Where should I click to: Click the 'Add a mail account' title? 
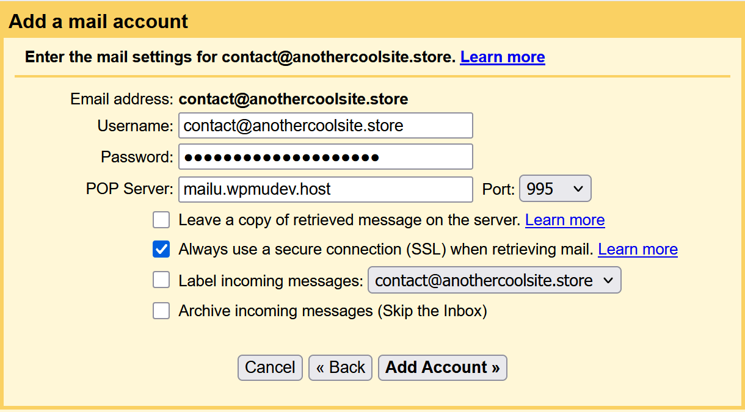98,21
